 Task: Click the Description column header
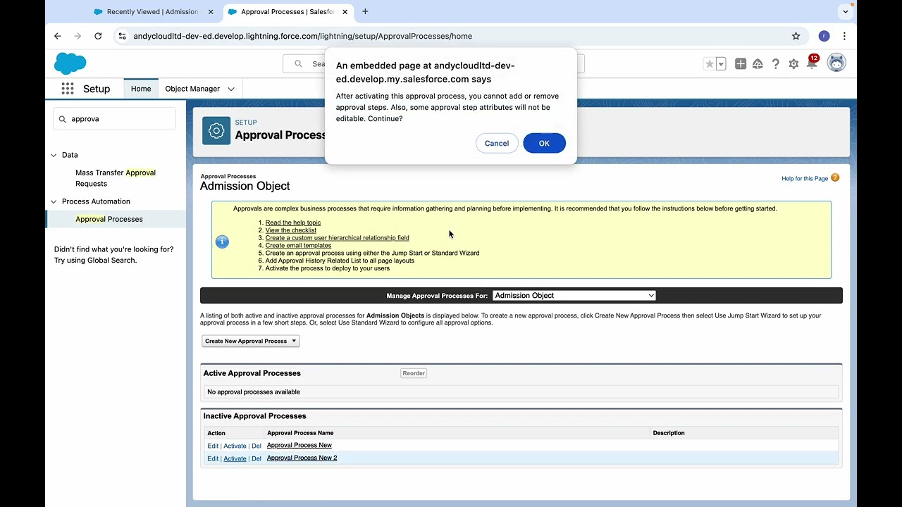pyautogui.click(x=669, y=433)
